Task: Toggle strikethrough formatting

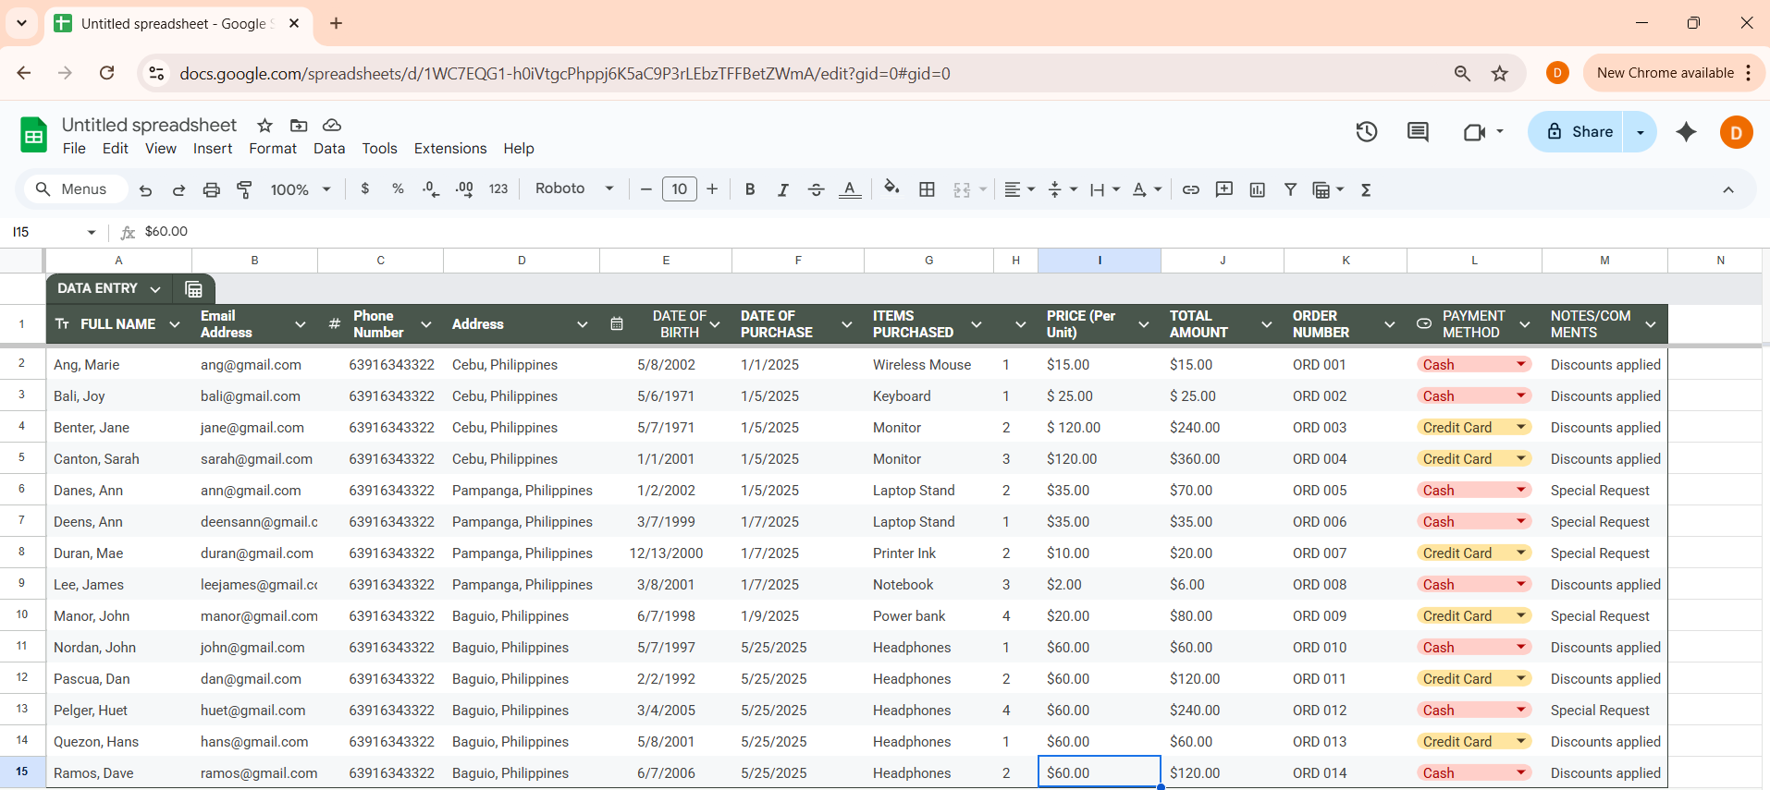Action: point(816,189)
